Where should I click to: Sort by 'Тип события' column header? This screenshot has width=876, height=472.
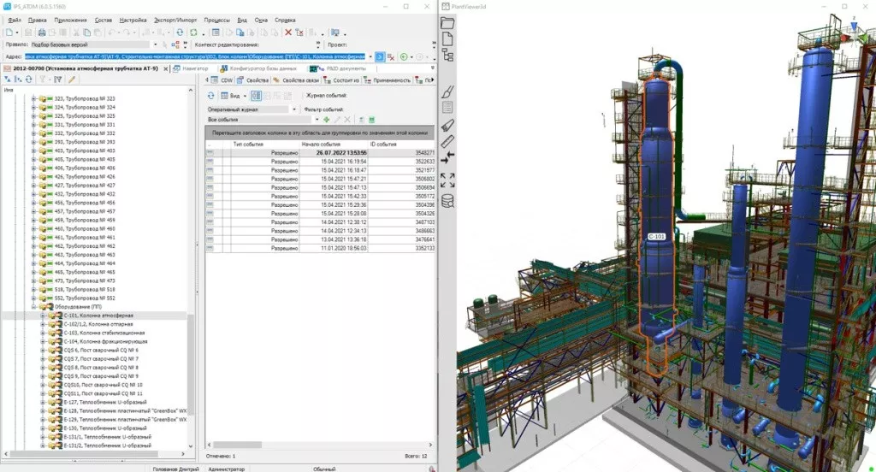point(265,145)
